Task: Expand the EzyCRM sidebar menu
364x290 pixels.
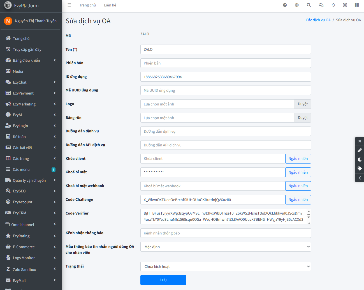Action: click(31, 213)
